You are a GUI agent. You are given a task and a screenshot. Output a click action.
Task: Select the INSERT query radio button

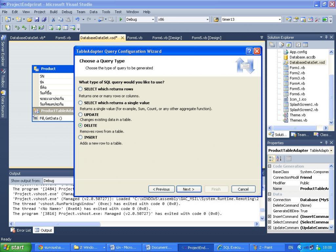pyautogui.click(x=80, y=137)
